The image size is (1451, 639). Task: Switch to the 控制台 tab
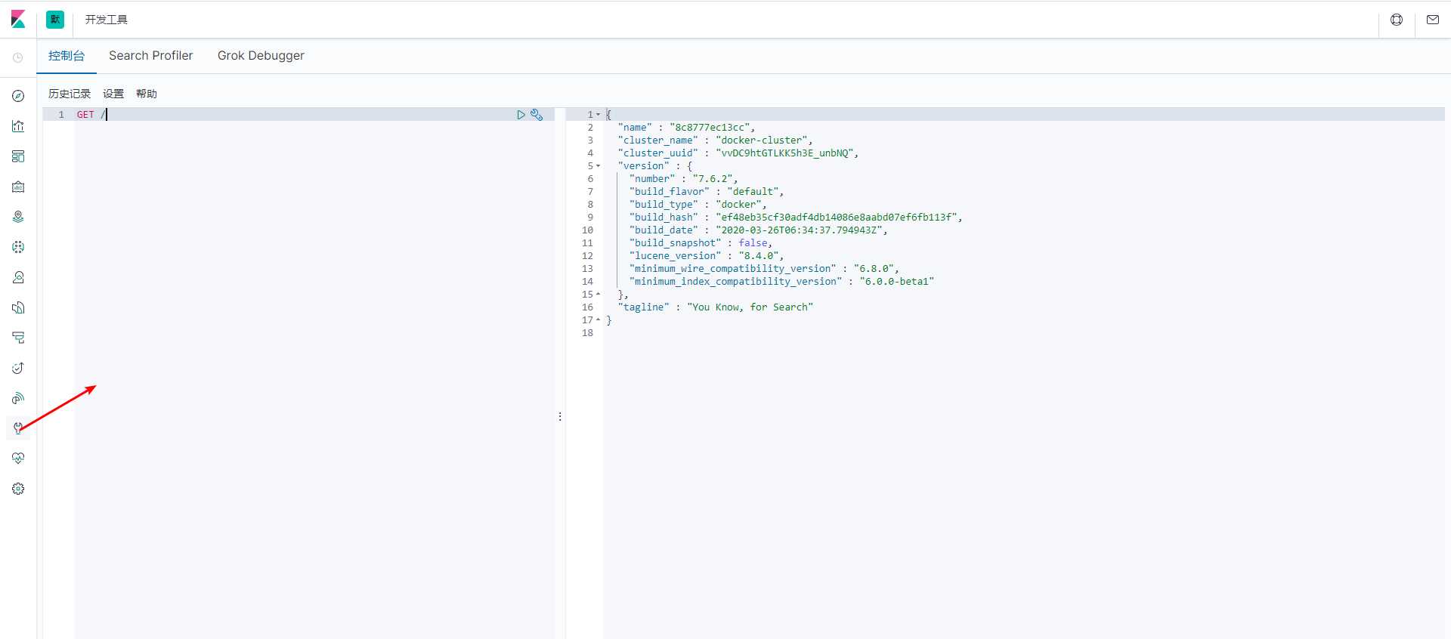pyautogui.click(x=67, y=55)
